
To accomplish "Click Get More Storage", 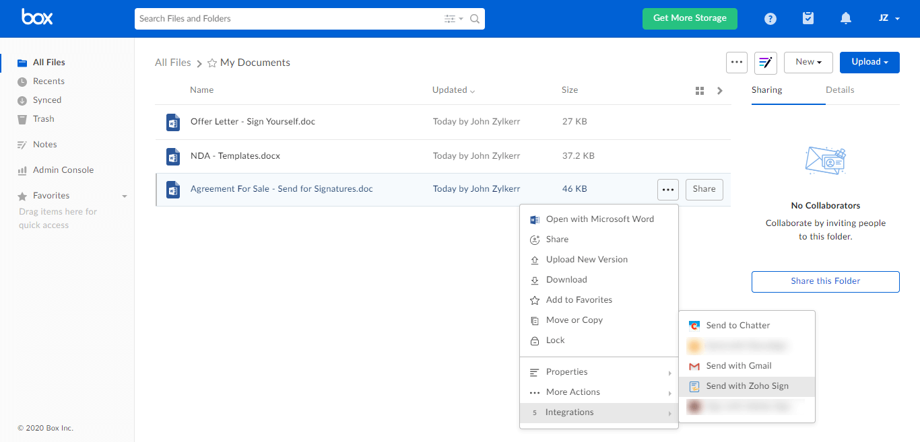I will pyautogui.click(x=690, y=19).
